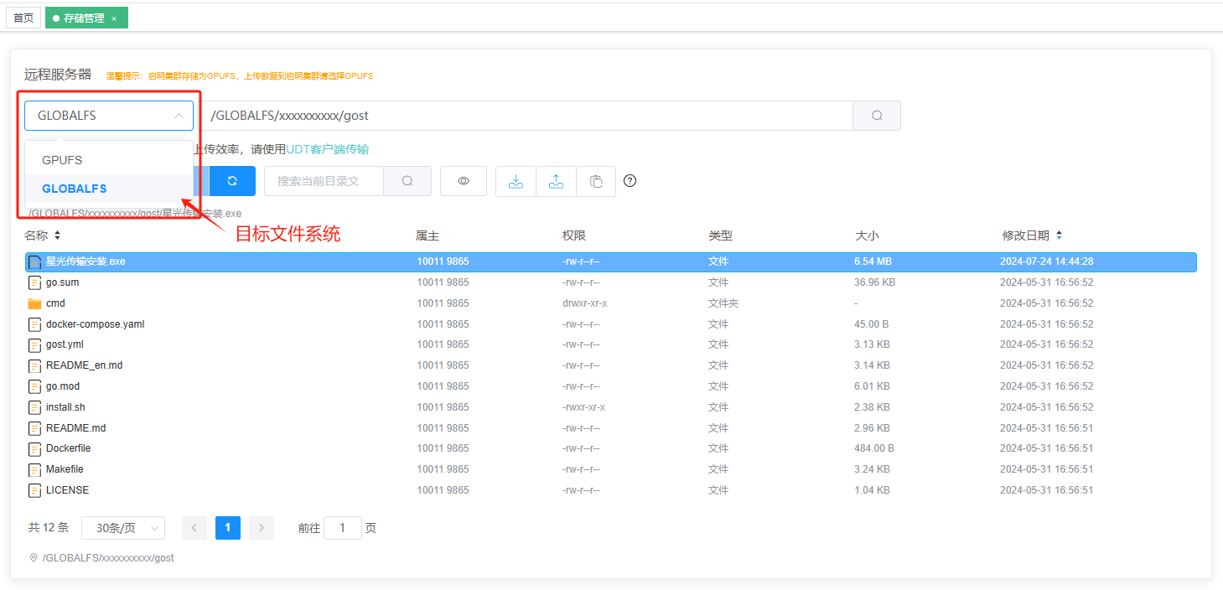Select the file name README_en.md
Screen dimensions: 1223x590
tap(85, 365)
